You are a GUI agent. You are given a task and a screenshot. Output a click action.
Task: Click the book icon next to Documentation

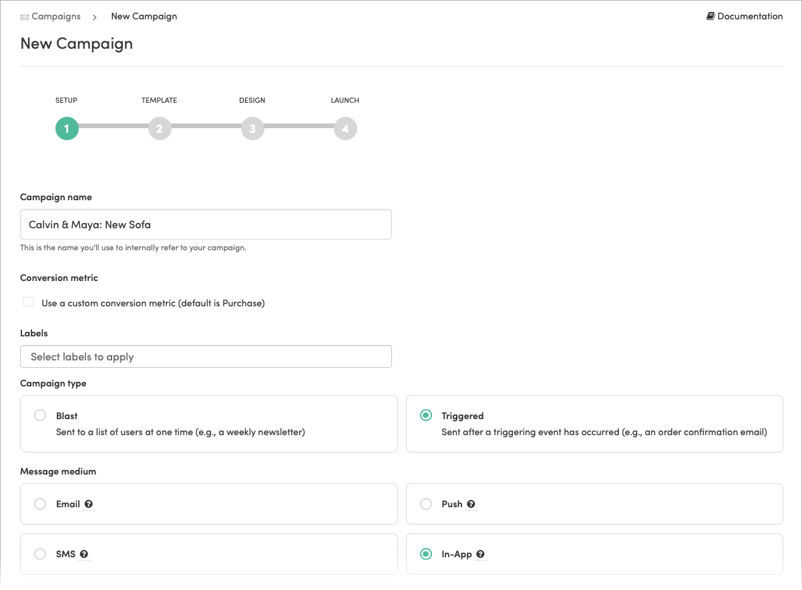point(711,16)
